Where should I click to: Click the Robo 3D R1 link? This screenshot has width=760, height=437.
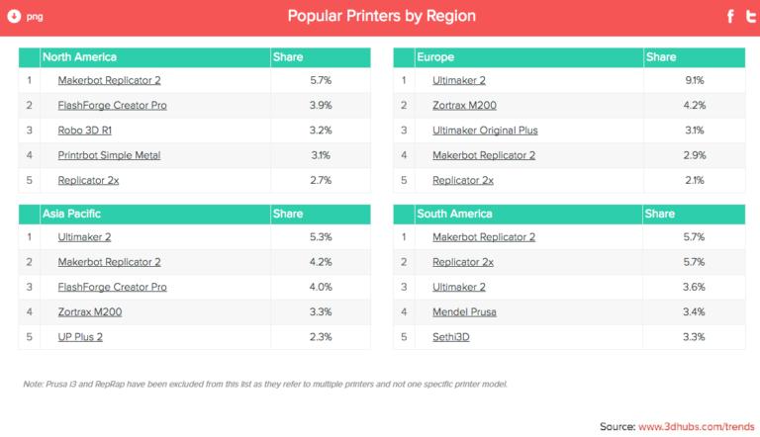(86, 131)
